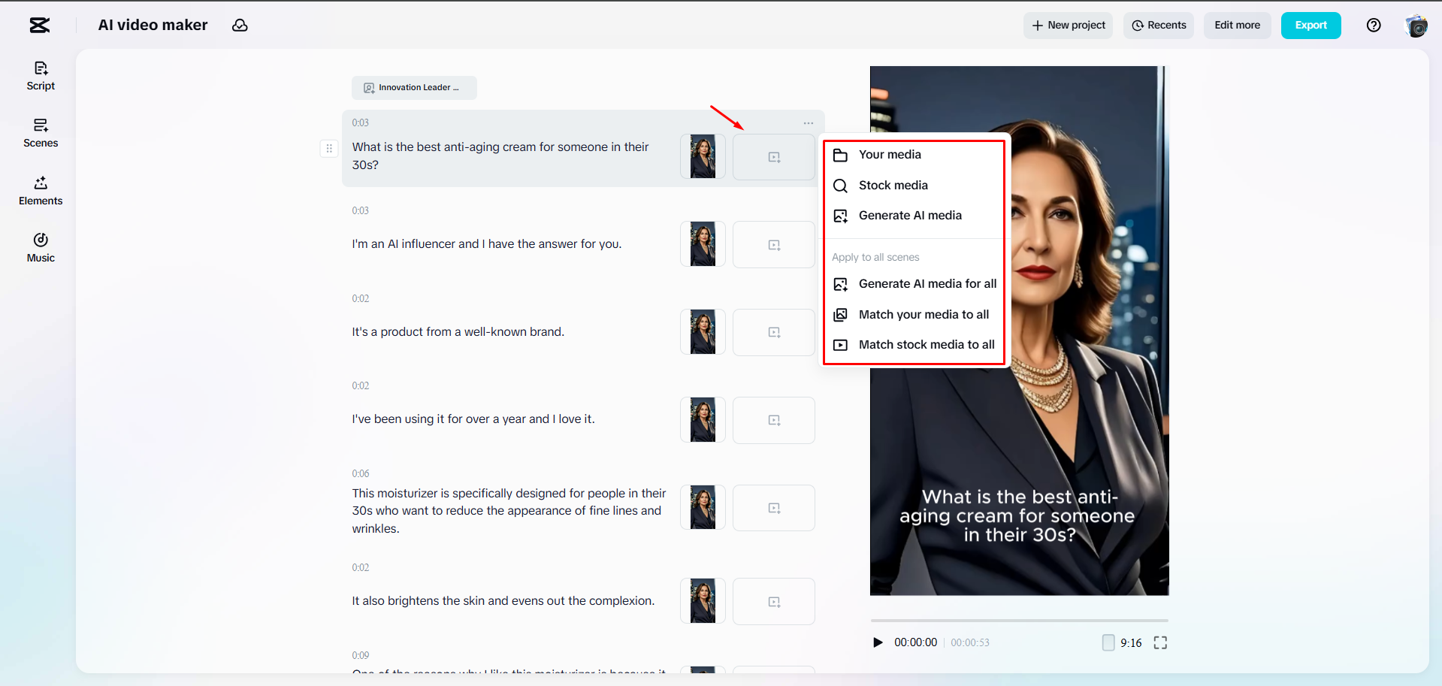This screenshot has width=1442, height=686.
Task: Enter fullscreen preview mode
Action: tap(1160, 642)
